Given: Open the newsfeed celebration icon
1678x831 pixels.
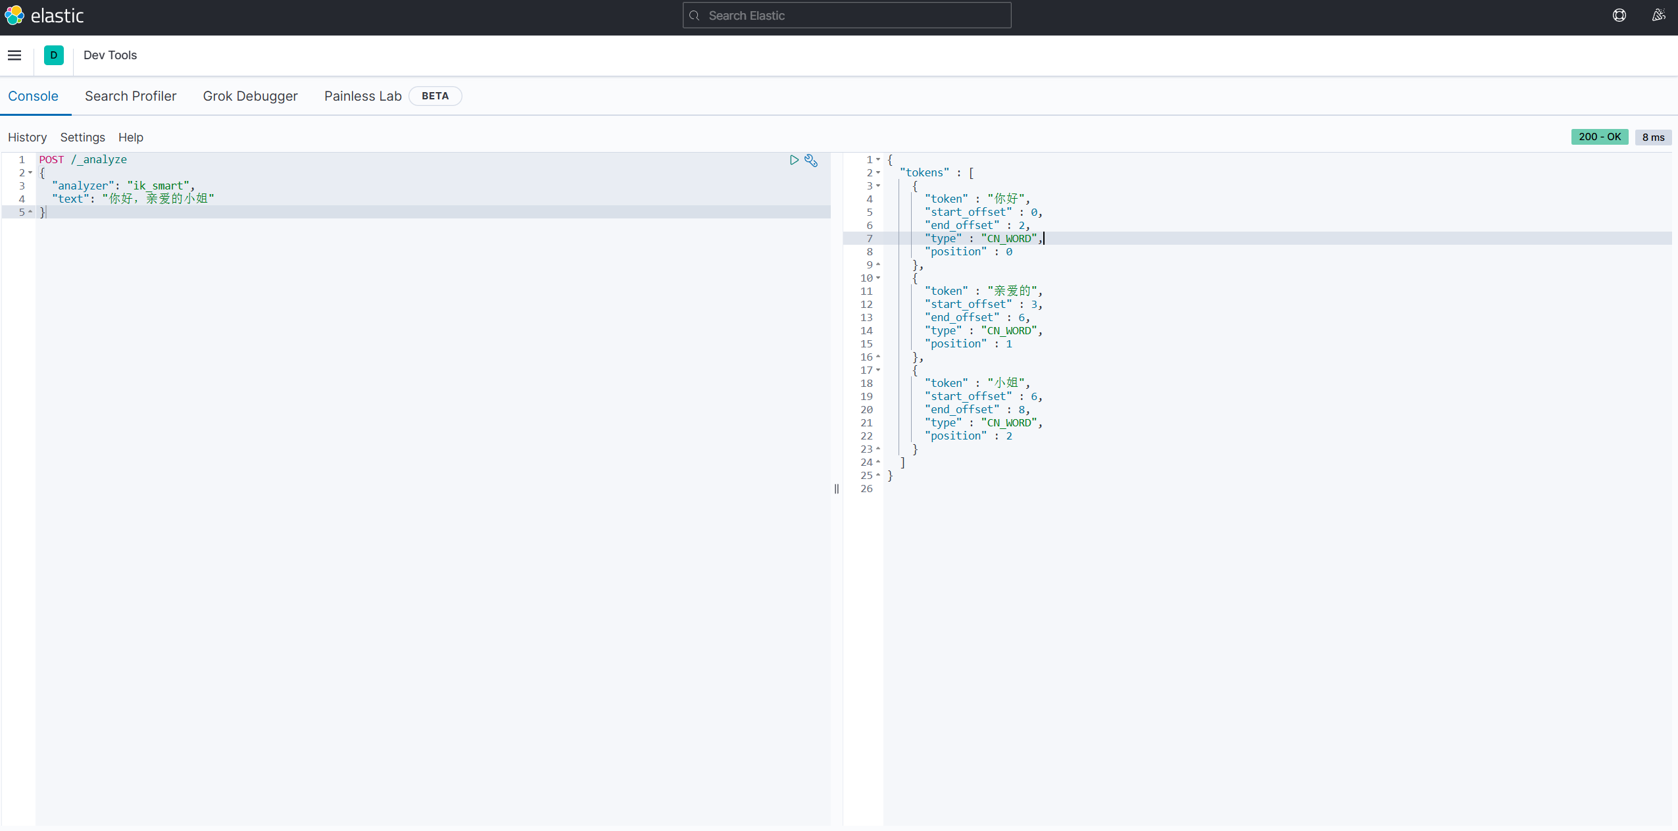Looking at the screenshot, I should [x=1658, y=15].
